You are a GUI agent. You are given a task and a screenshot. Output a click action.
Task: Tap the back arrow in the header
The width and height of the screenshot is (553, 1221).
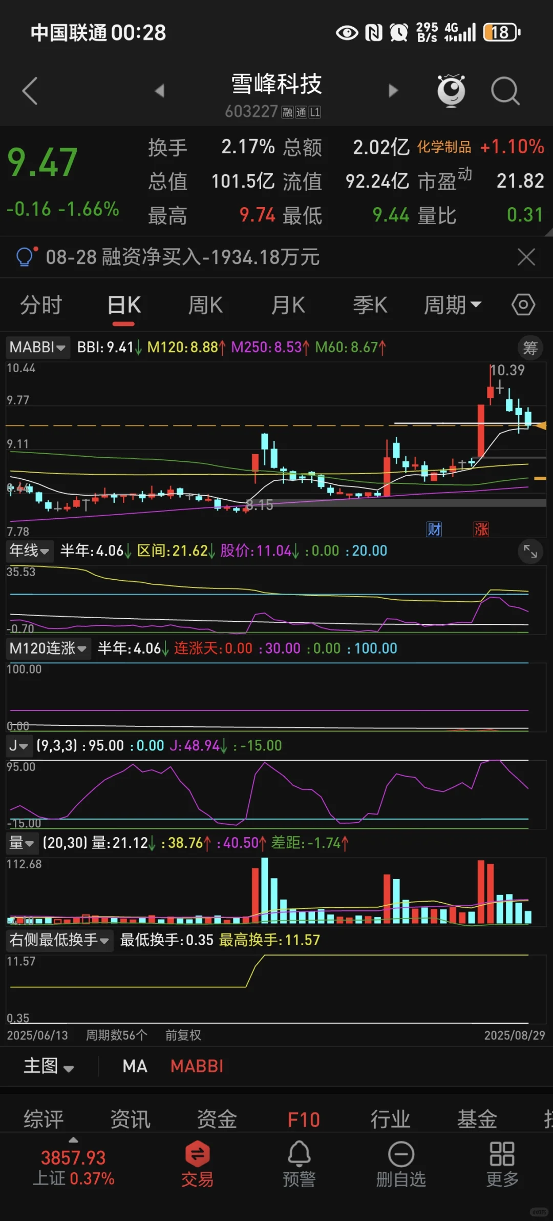[30, 91]
